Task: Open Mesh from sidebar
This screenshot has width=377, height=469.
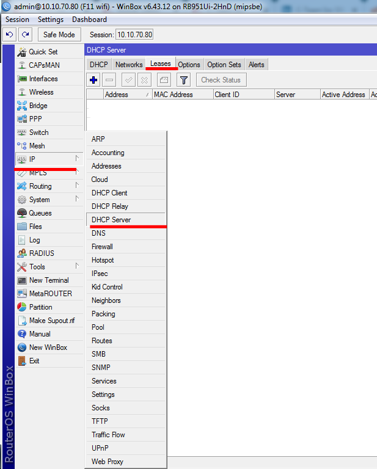Action: pyautogui.click(x=49, y=146)
